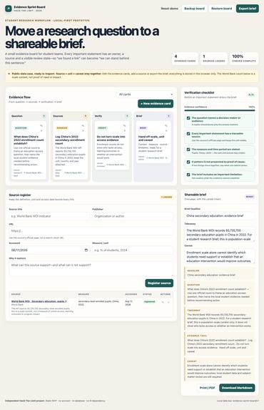Click the '1 logged' badge in Source register
This screenshot has width=264, height=410.
pos(166,197)
